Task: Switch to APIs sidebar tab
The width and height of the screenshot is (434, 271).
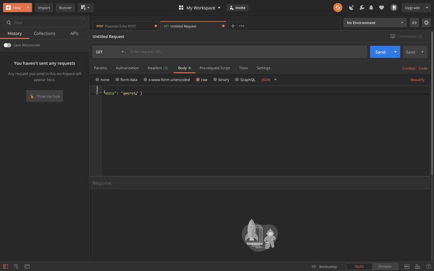Action: click(x=75, y=33)
